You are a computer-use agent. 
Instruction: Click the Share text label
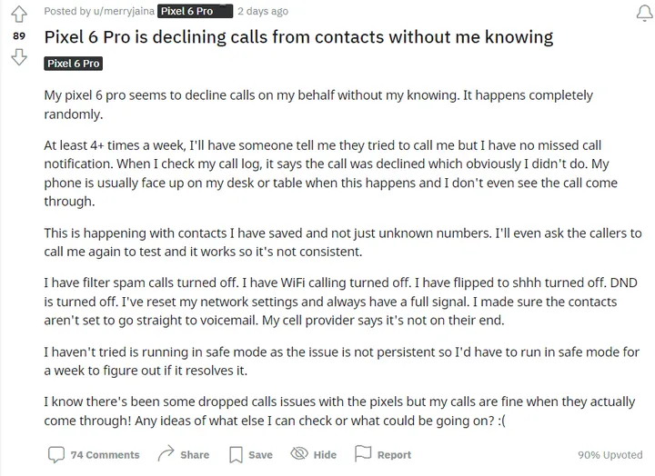[x=195, y=455]
